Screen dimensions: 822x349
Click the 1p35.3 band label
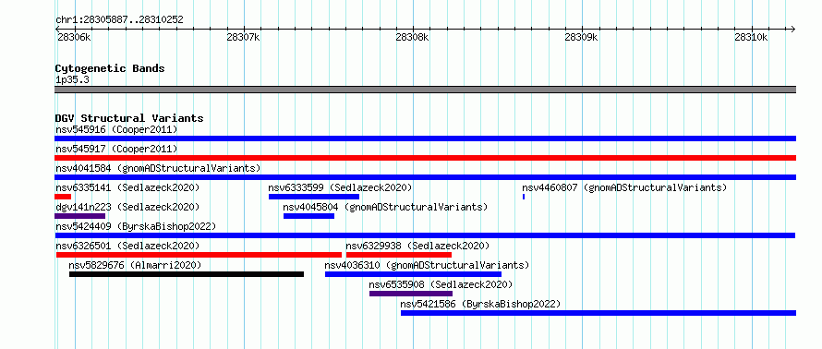click(72, 80)
